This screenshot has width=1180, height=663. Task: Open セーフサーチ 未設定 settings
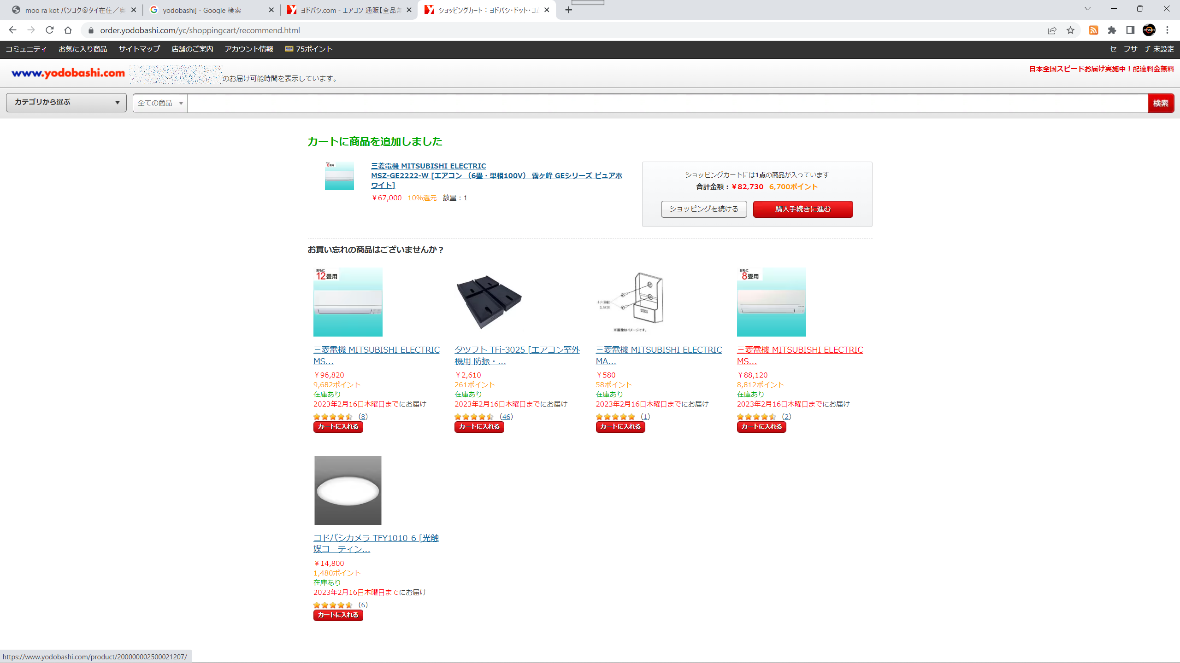pos(1141,49)
